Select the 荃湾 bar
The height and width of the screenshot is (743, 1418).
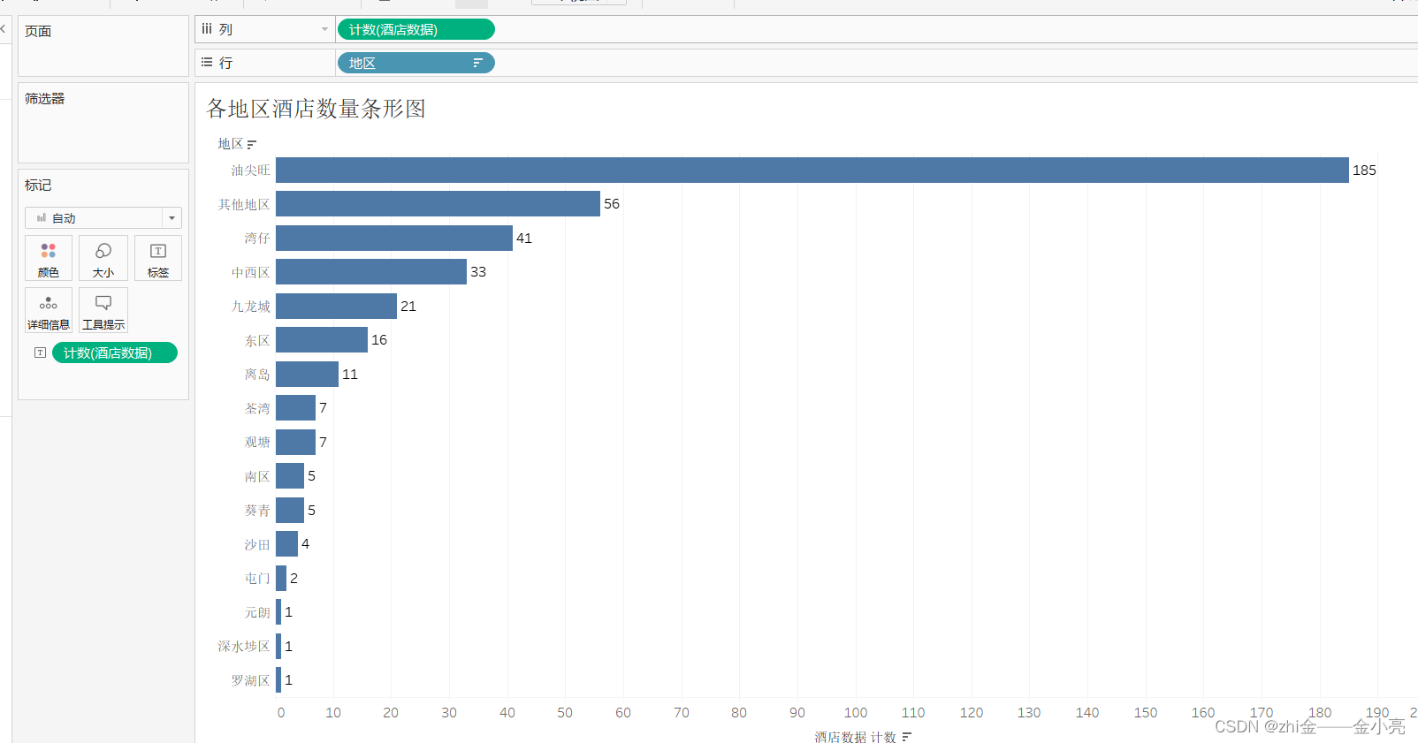295,407
